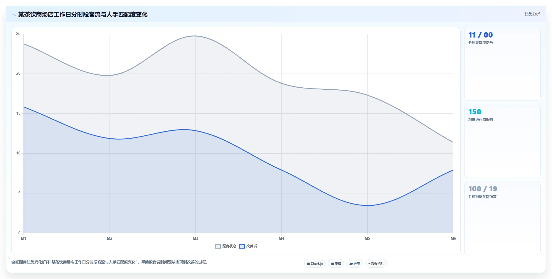Select the 表格 tag chip
Image resolution: width=552 pixels, height=279 pixels.
[x=336, y=263]
